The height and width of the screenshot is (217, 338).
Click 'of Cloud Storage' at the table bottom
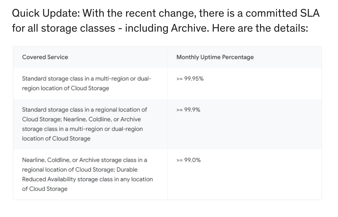point(45,189)
